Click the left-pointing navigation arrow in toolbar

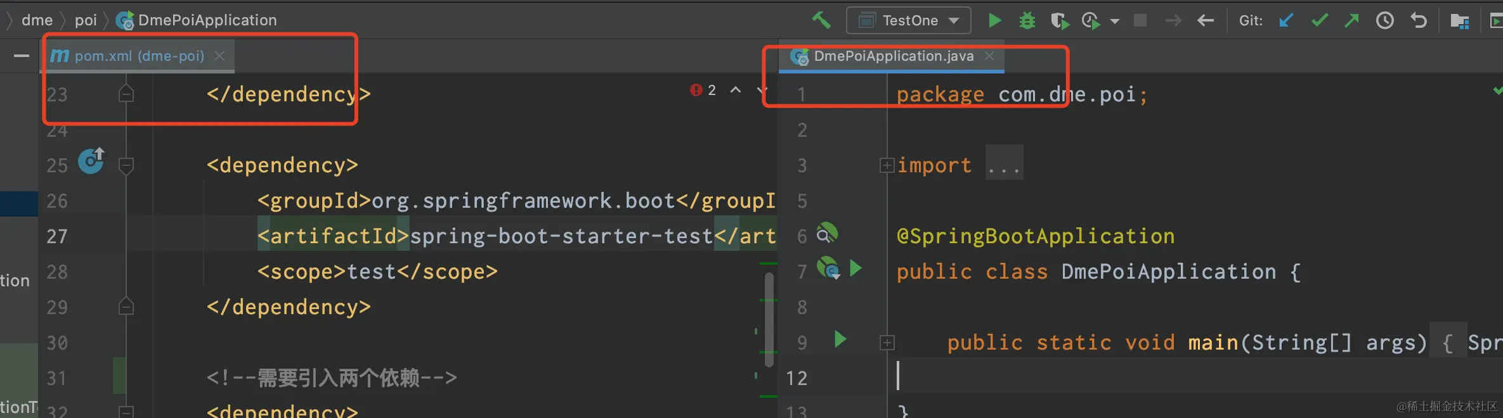(x=1206, y=21)
